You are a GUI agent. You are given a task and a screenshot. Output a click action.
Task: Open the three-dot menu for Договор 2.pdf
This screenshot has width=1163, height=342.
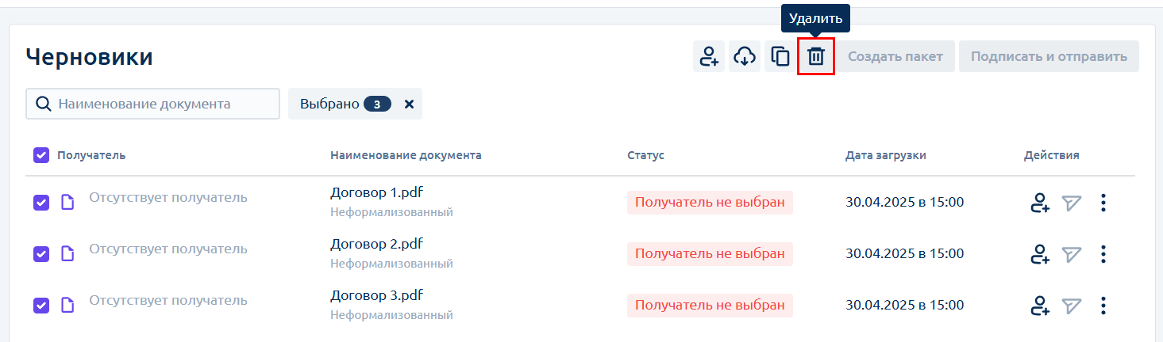[1103, 255]
